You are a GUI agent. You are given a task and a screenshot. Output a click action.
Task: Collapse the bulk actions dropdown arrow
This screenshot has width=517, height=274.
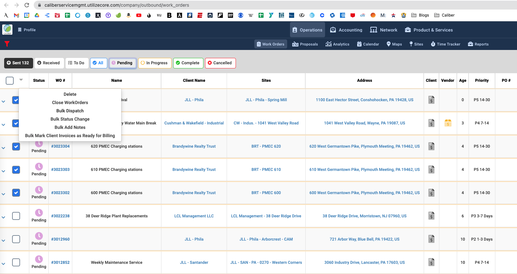click(21, 80)
